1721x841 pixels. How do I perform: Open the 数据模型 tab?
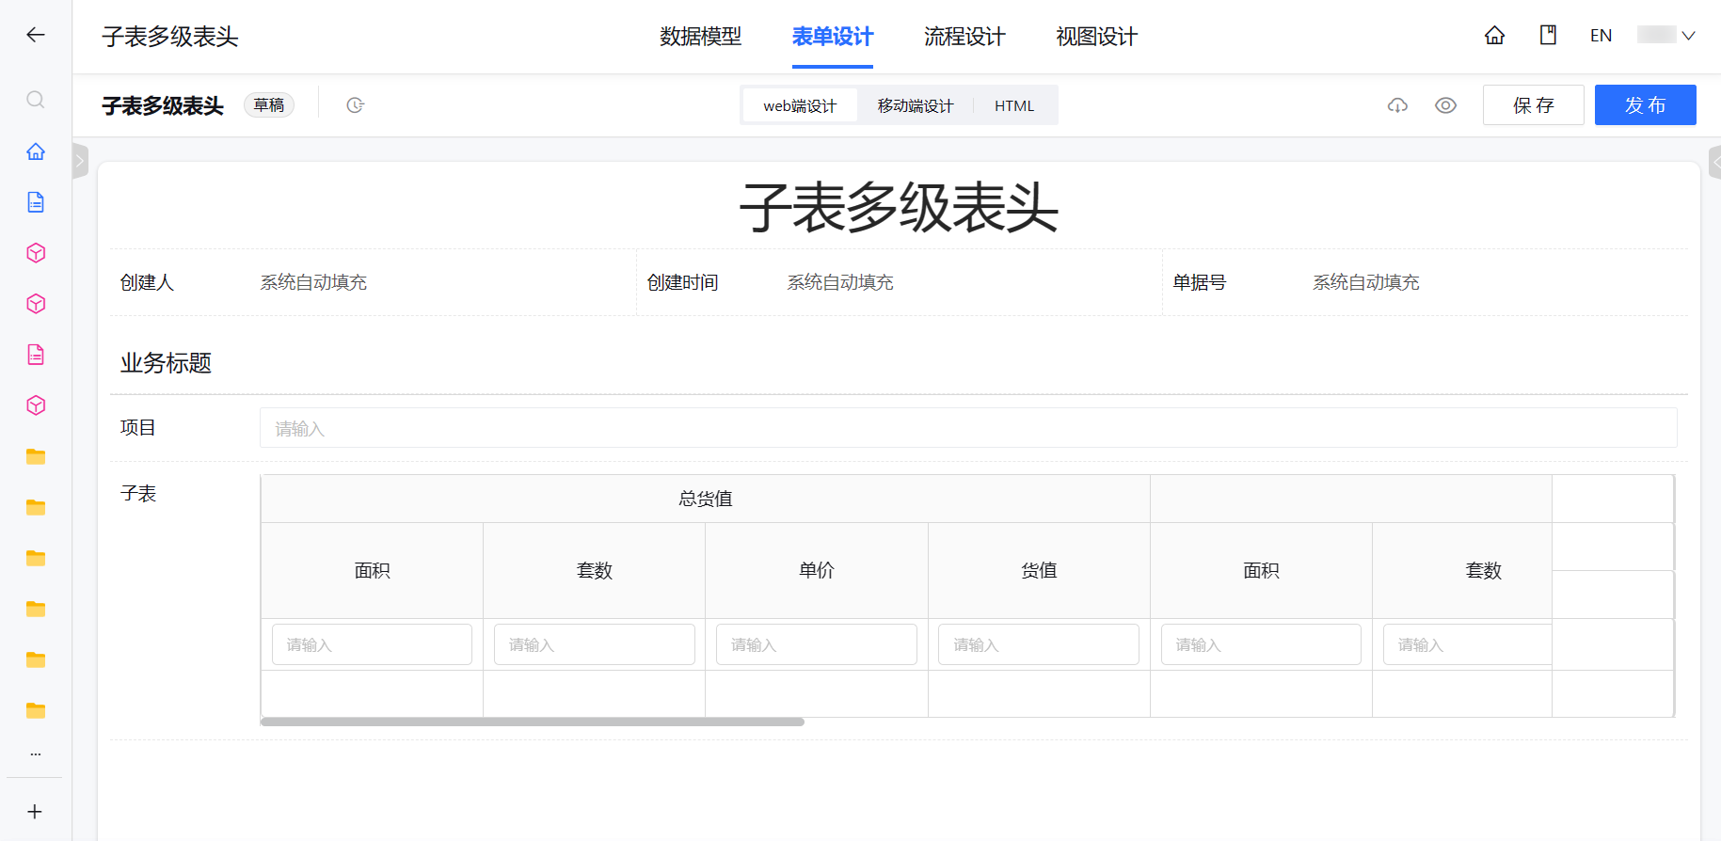pos(700,37)
